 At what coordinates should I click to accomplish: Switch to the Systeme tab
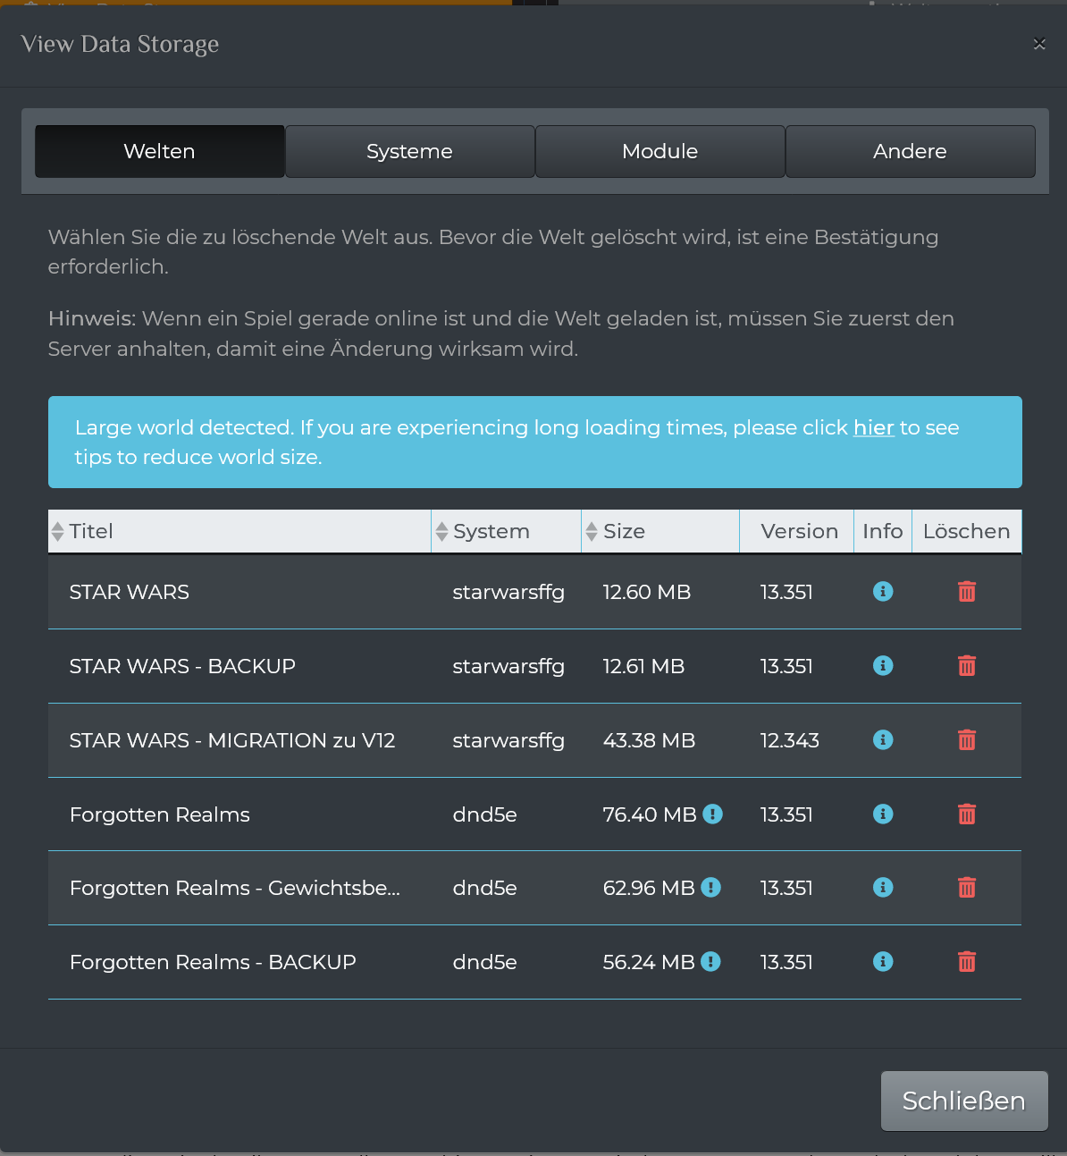pyautogui.click(x=410, y=151)
